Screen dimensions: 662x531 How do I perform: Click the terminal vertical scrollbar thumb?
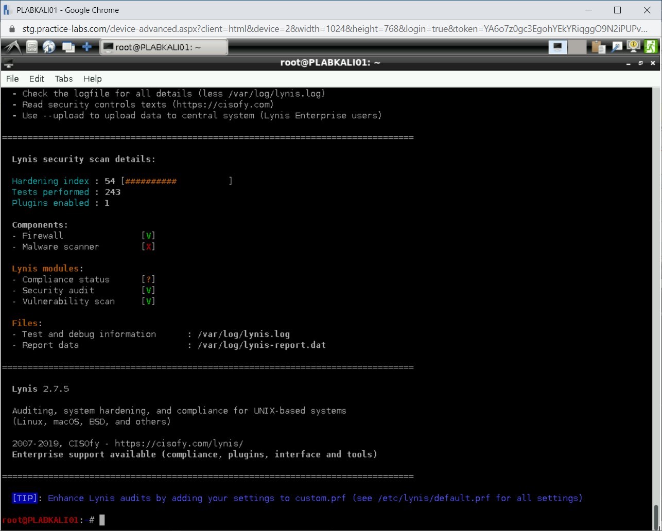click(x=656, y=515)
